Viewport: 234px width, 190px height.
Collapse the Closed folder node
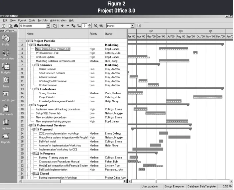[34, 174]
